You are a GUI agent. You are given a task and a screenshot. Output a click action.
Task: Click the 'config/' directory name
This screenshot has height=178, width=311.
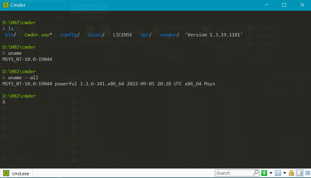pyautogui.click(x=70, y=35)
